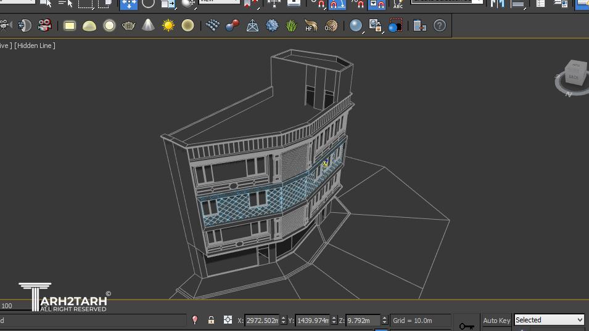Select the half-dome hemisphere icon

click(x=89, y=25)
